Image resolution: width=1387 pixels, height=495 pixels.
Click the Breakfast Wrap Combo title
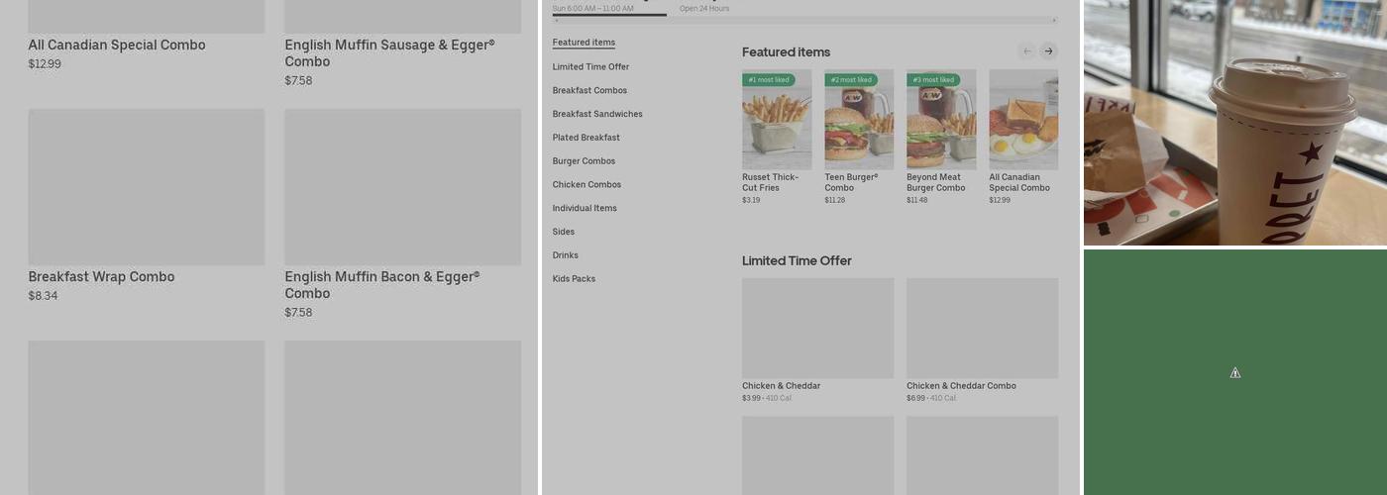pos(101,277)
